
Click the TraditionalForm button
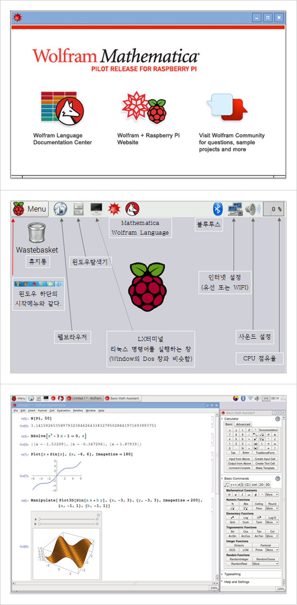coord(265,452)
